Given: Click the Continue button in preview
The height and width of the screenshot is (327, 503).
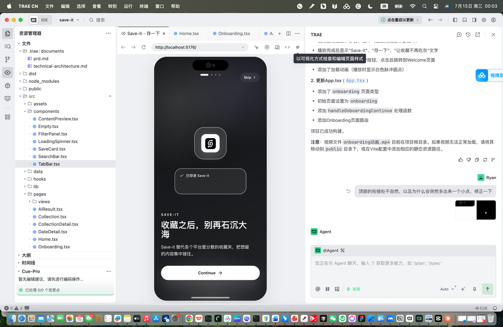Looking at the screenshot, I should tap(210, 273).
